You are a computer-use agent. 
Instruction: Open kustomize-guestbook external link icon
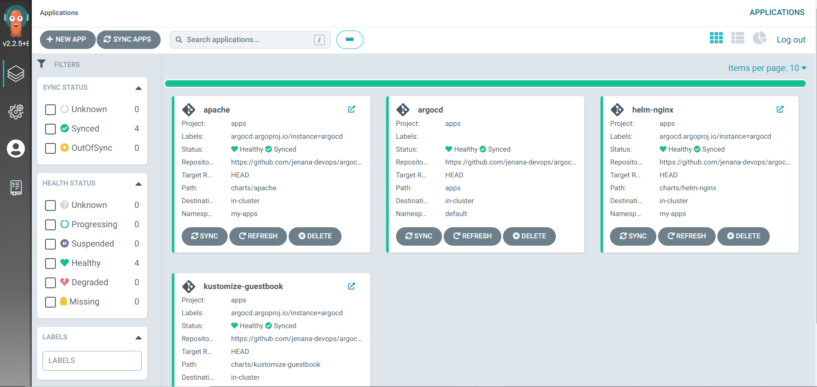pyautogui.click(x=351, y=286)
